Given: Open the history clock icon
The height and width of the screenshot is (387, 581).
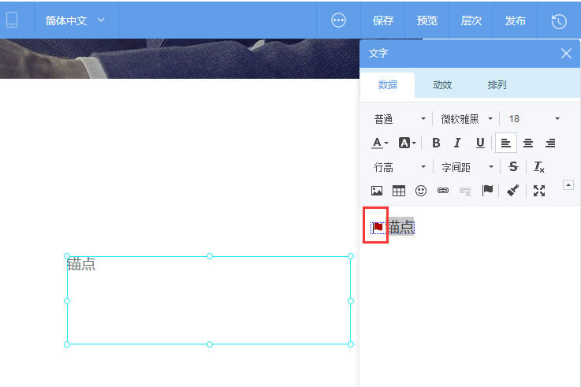Looking at the screenshot, I should 559,21.
